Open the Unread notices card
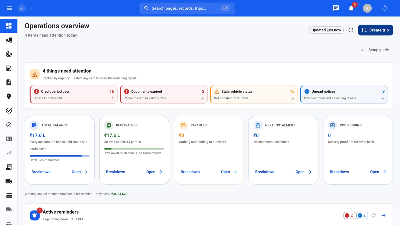The image size is (400, 225). tap(344, 94)
